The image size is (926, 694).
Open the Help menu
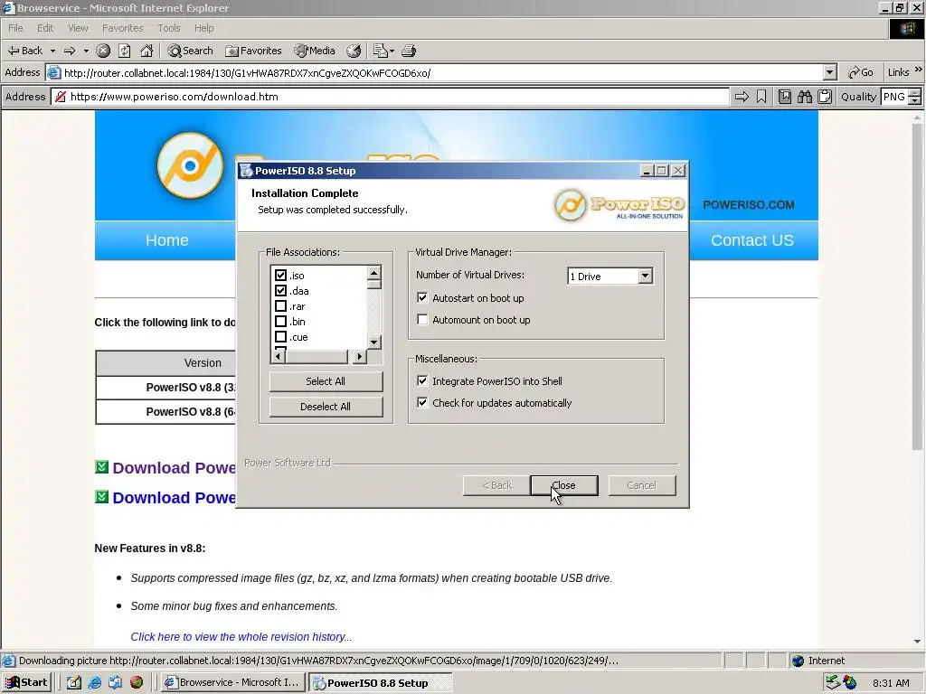tap(203, 28)
